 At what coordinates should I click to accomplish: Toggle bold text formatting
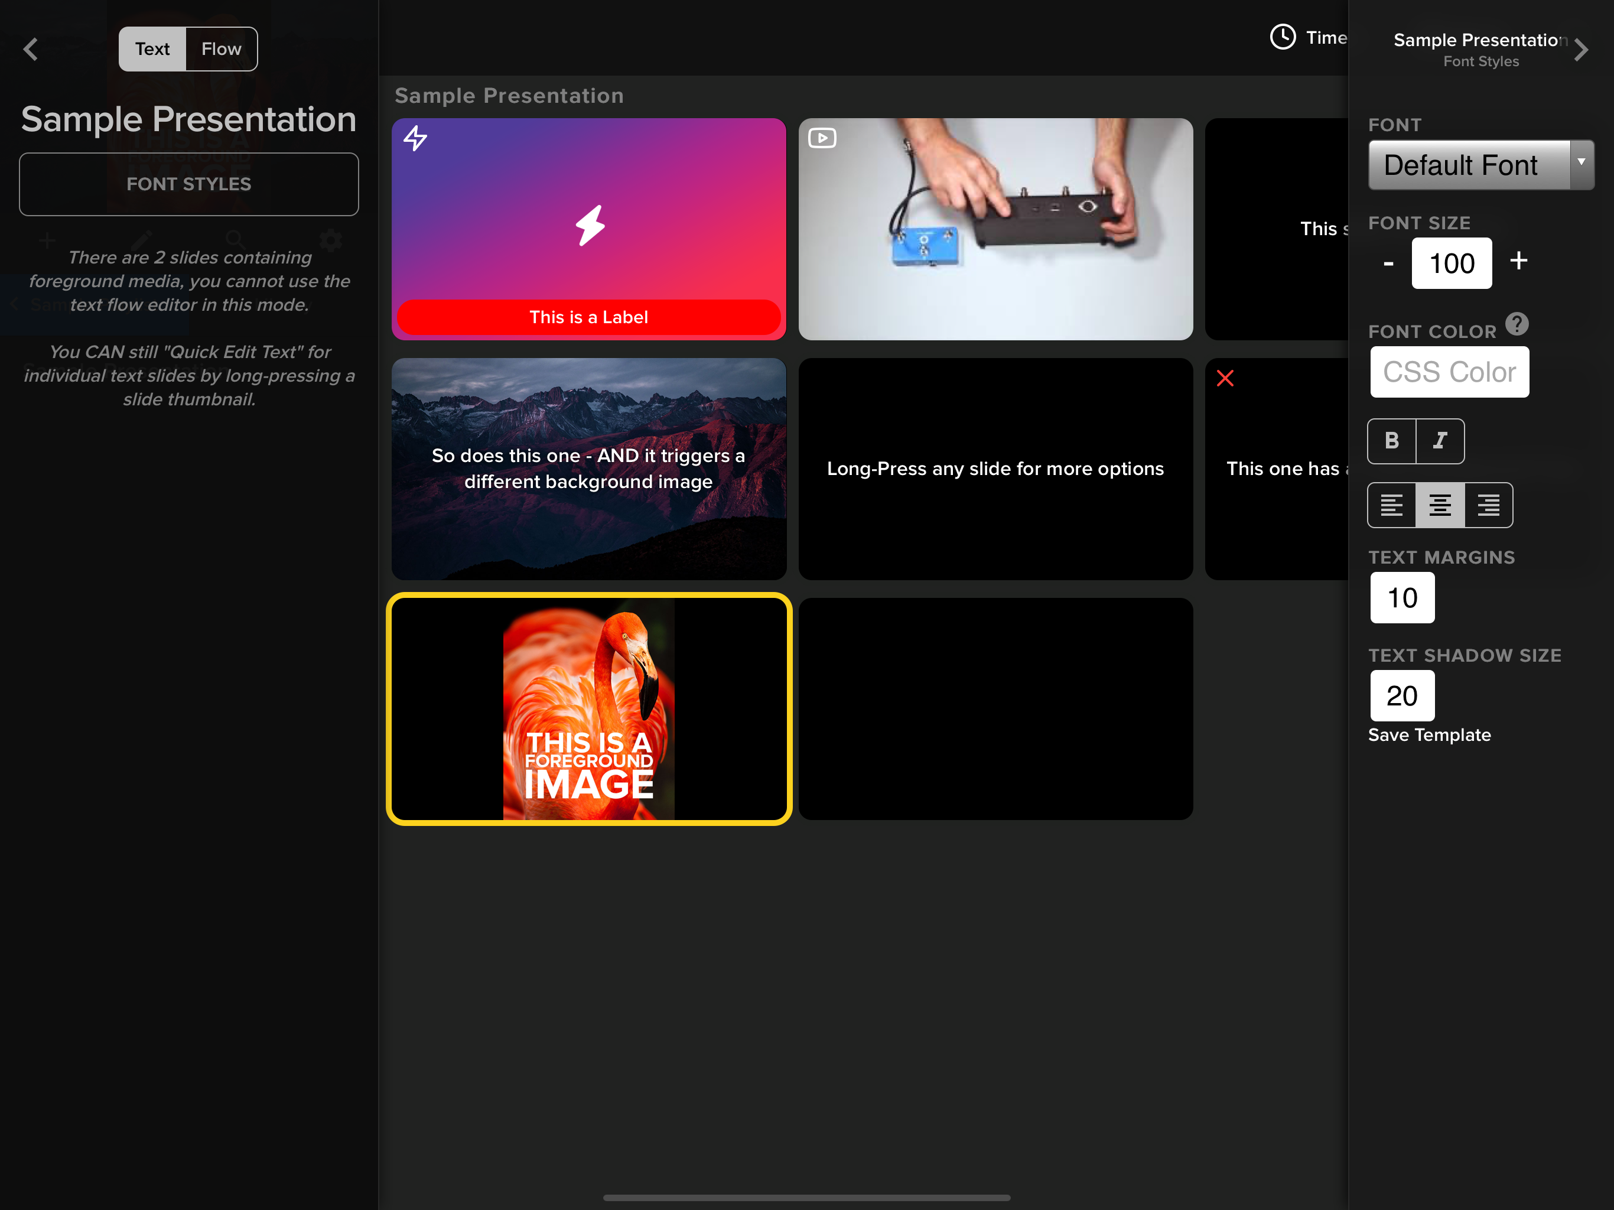[x=1391, y=441]
